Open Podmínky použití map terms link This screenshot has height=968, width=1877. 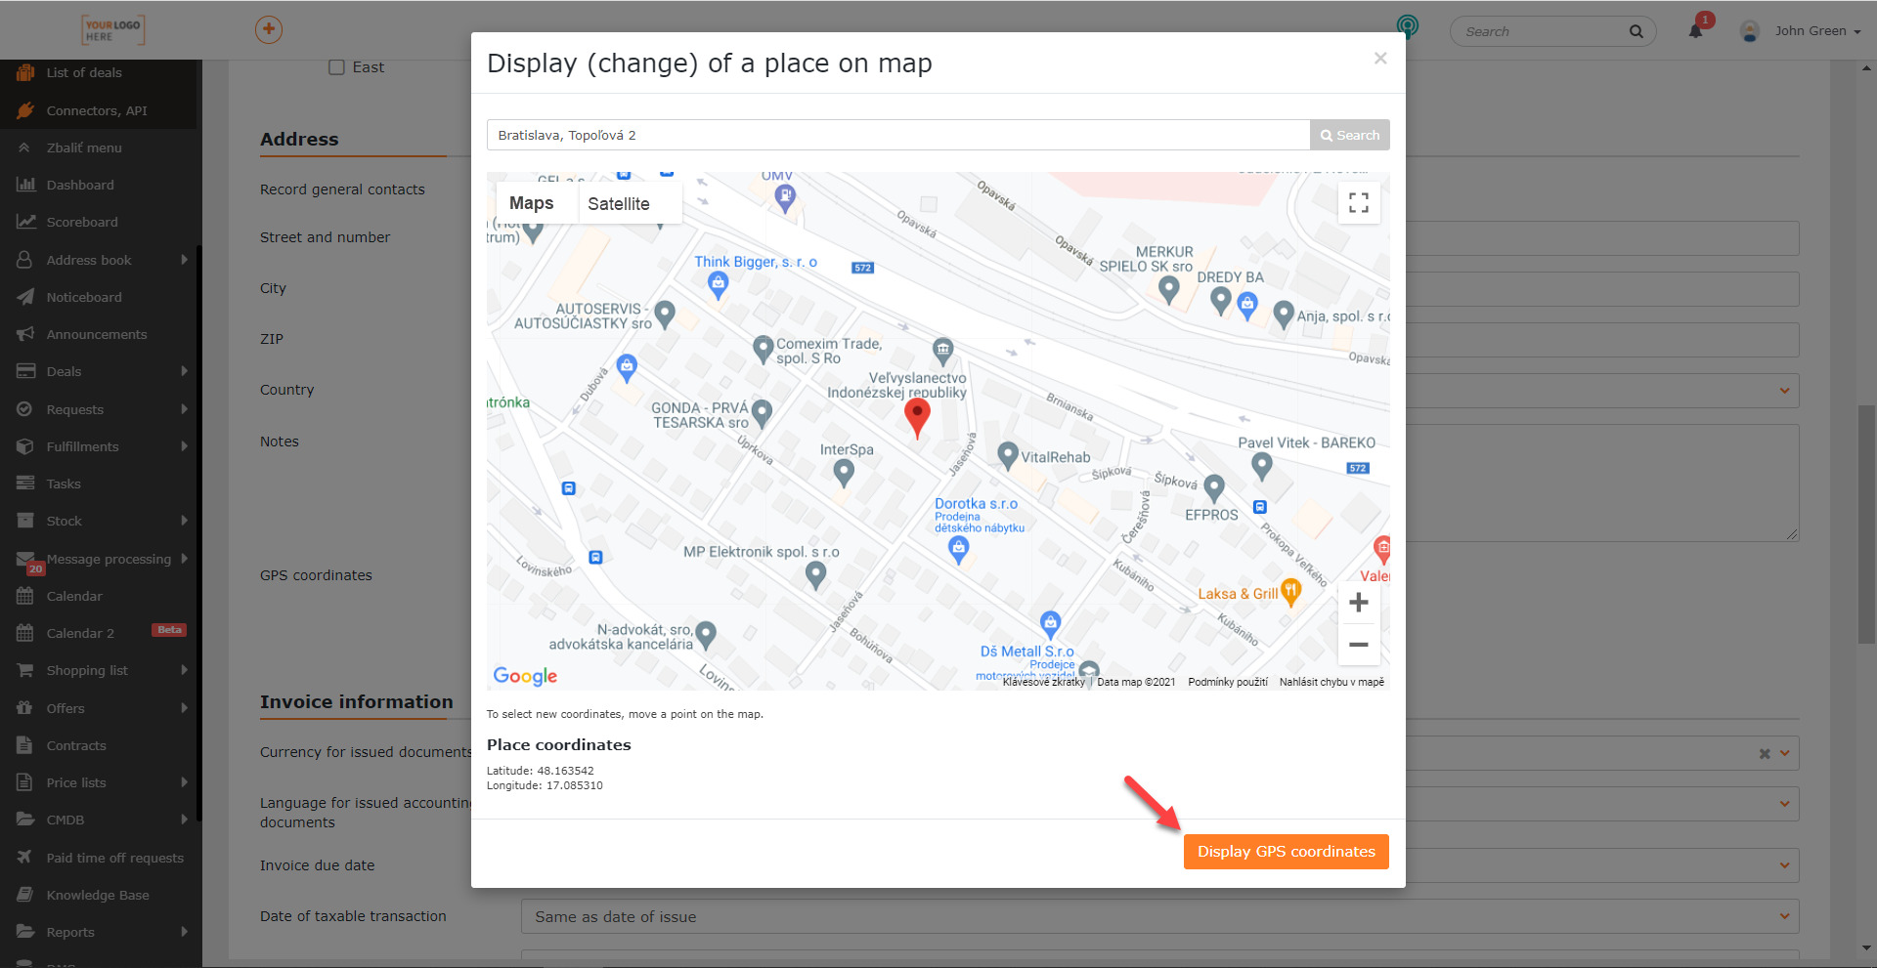pos(1228,682)
